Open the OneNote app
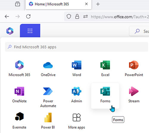 [19, 95]
